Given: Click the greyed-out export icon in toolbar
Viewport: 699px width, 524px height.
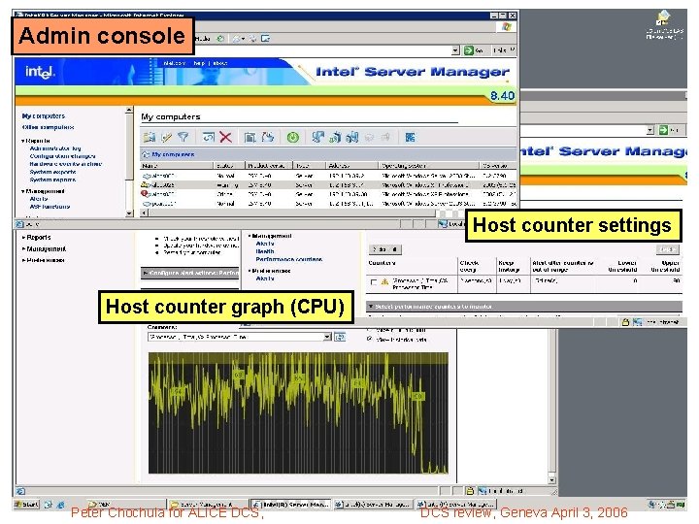Looking at the screenshot, I should point(386,137).
